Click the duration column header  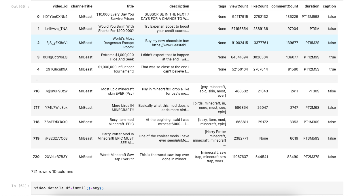[312, 6]
